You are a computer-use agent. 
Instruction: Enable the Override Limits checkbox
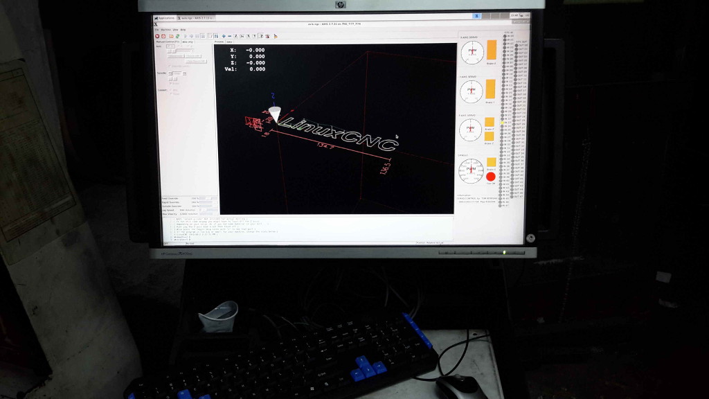pyautogui.click(x=179, y=66)
